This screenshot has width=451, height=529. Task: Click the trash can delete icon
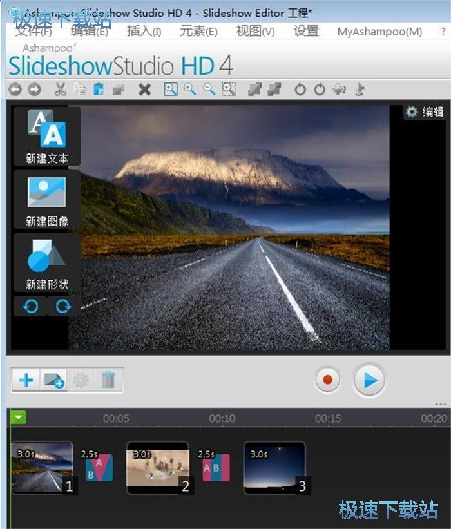click(x=108, y=380)
